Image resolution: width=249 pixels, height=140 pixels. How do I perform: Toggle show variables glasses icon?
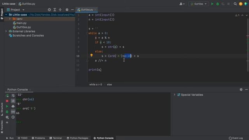click(x=13, y=112)
